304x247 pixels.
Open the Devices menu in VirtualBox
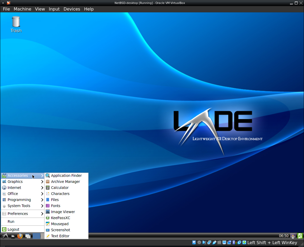click(x=72, y=9)
